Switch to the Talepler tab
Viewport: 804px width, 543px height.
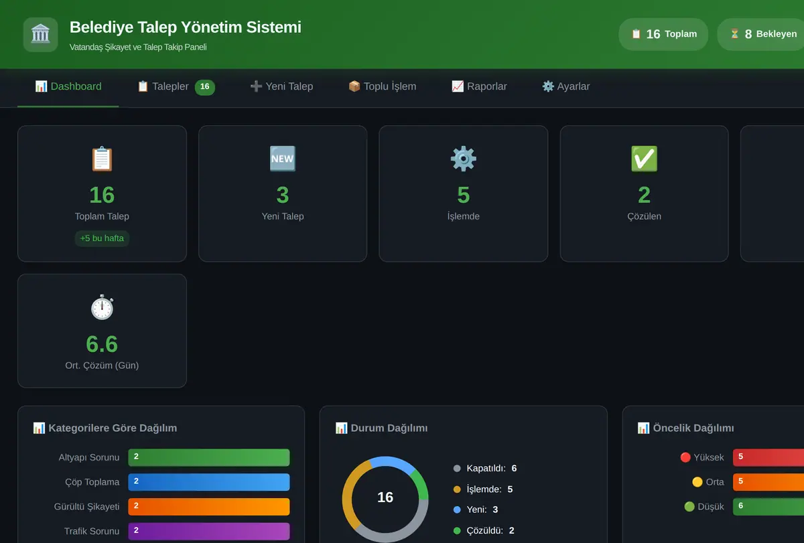pos(176,86)
